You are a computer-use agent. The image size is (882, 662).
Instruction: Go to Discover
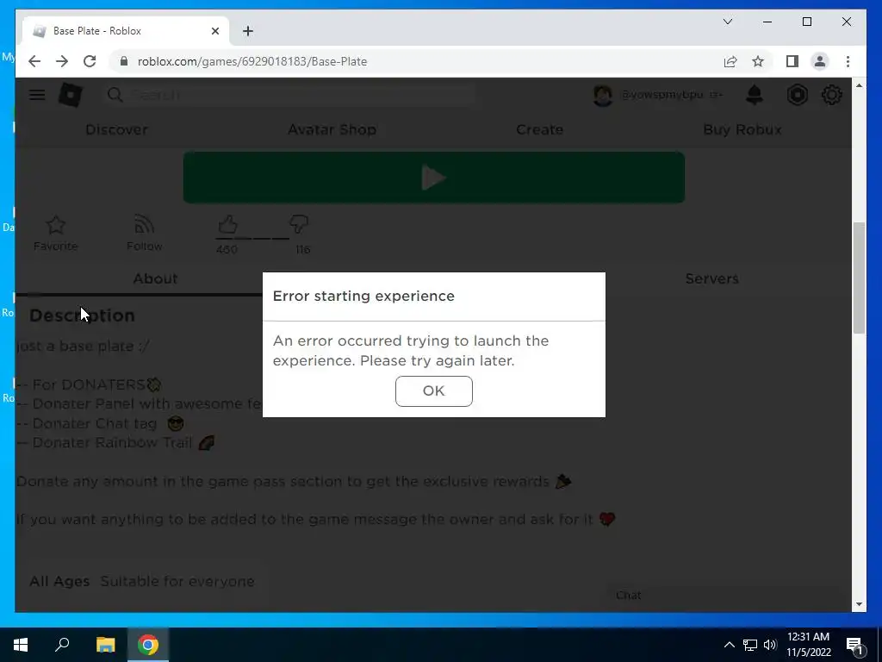click(x=116, y=129)
